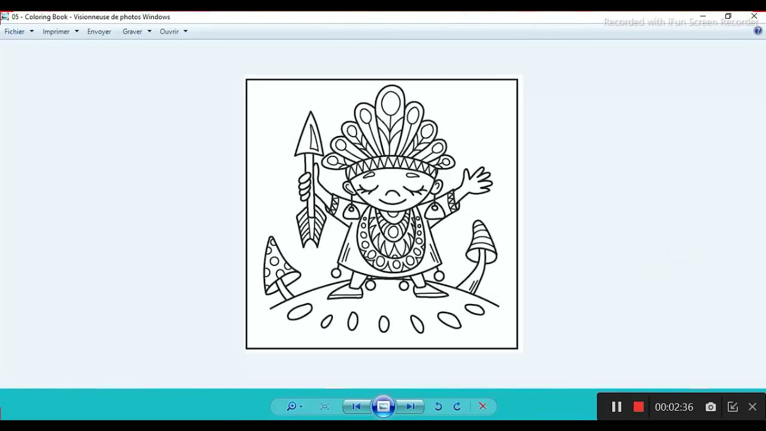Open the Fichier menu

(14, 32)
